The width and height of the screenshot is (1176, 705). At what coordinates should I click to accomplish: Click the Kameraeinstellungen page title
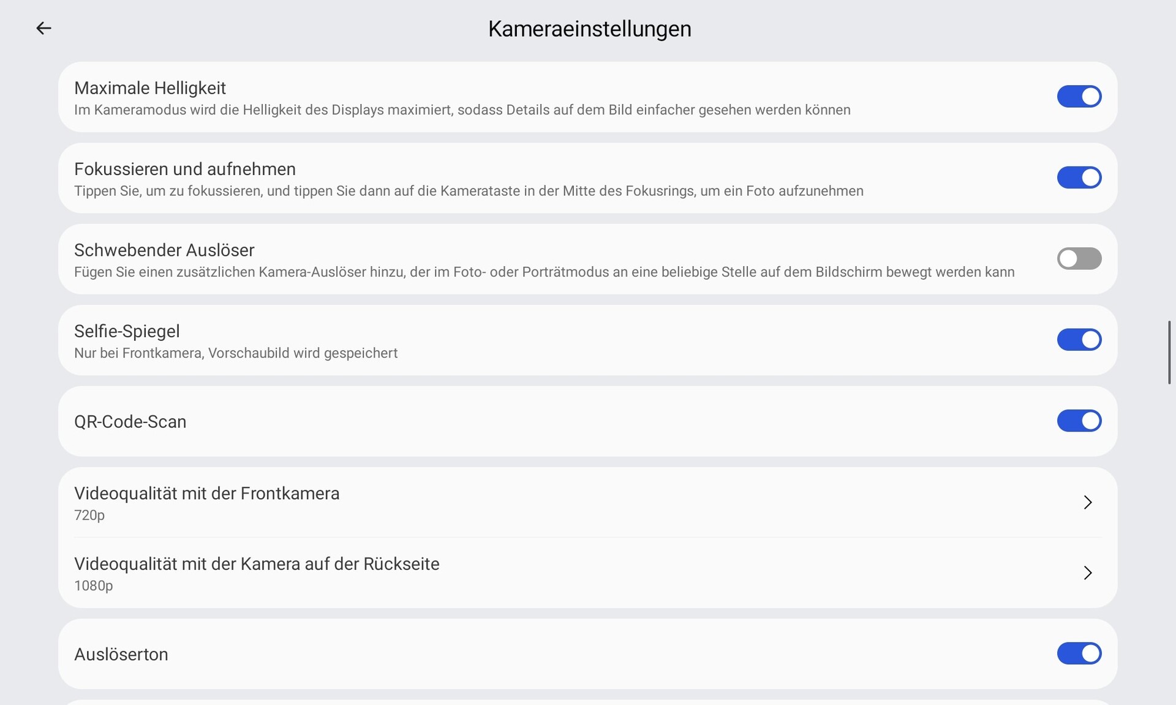pos(589,29)
